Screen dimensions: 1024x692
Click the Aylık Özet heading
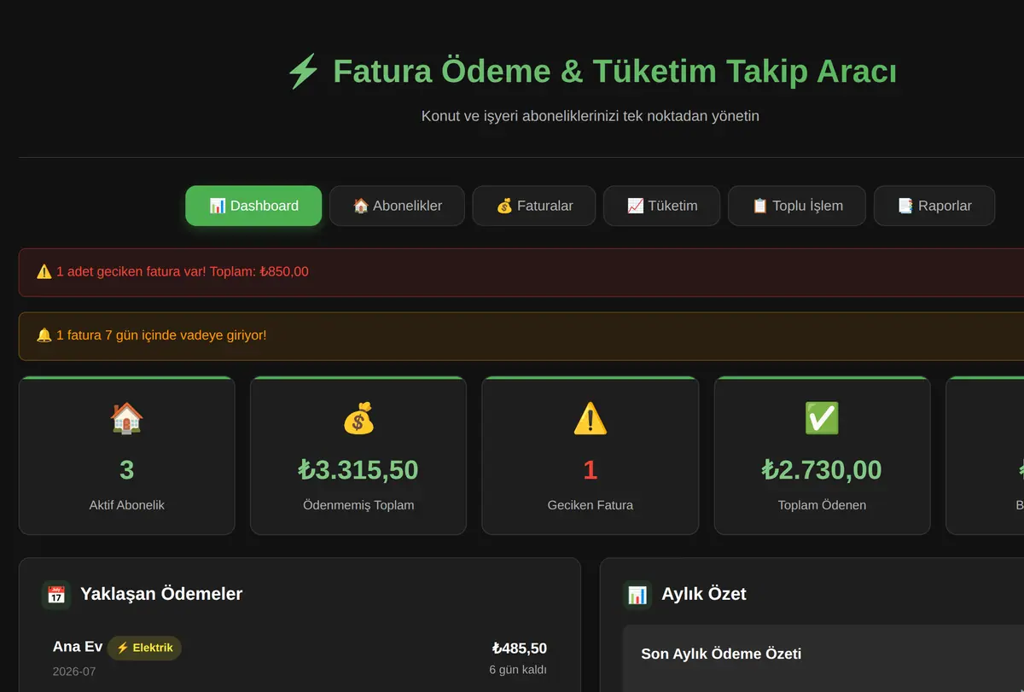[x=704, y=594]
